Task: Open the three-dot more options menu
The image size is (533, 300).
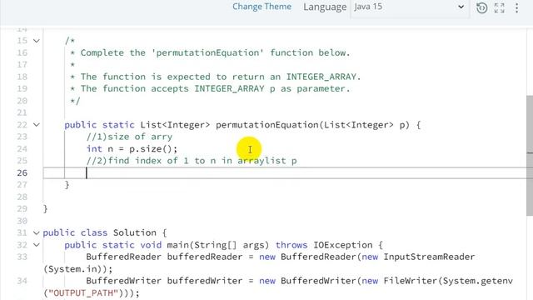Action: point(516,7)
